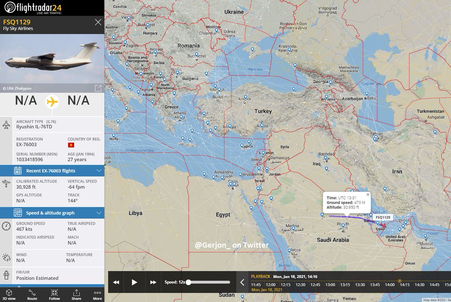Show the flight Route
Image resolution: width=451 pixels, height=302 pixels.
(32, 295)
